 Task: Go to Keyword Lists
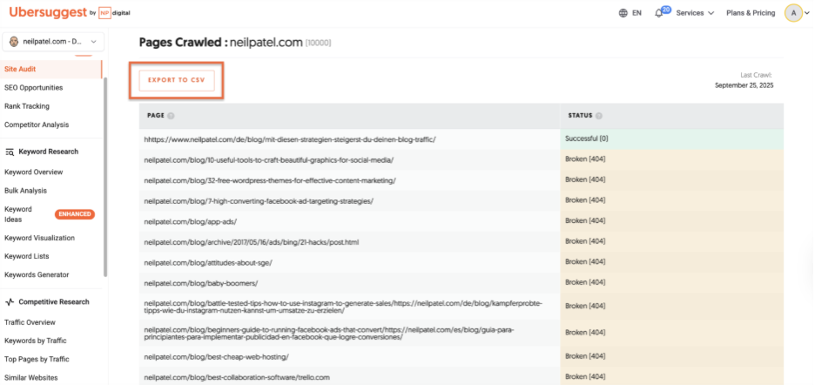[x=26, y=256]
